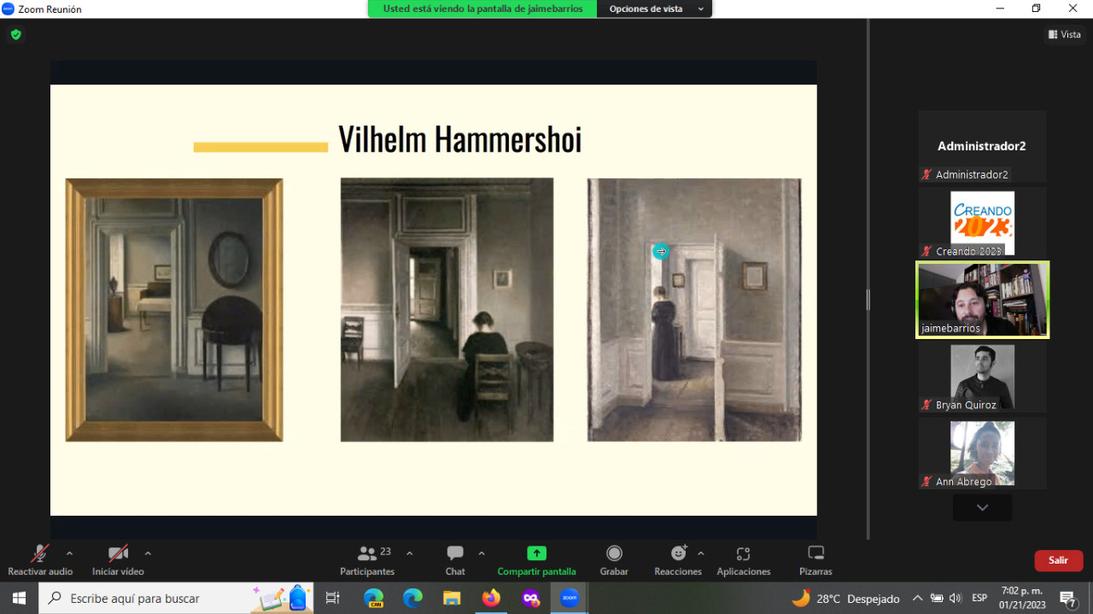Open the Chat panel
The image size is (1093, 614).
coord(455,559)
